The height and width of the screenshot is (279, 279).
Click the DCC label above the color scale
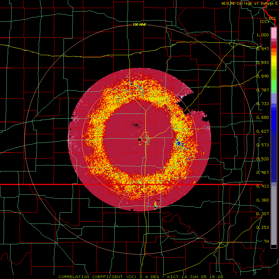point(272,19)
